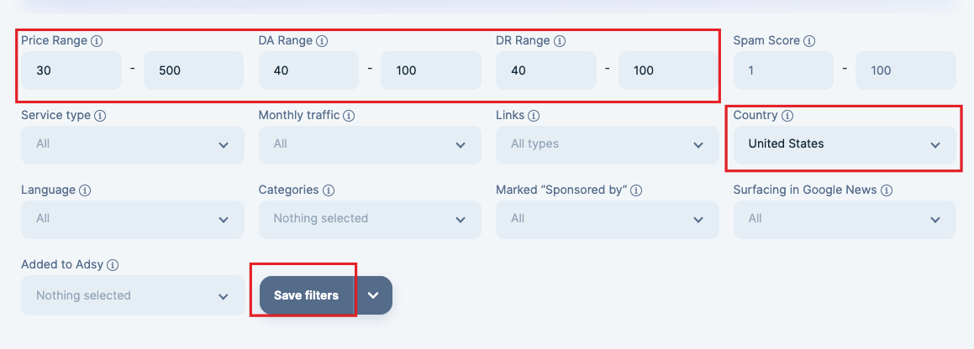Click the info icon beside Service type
The image size is (974, 349).
99,116
